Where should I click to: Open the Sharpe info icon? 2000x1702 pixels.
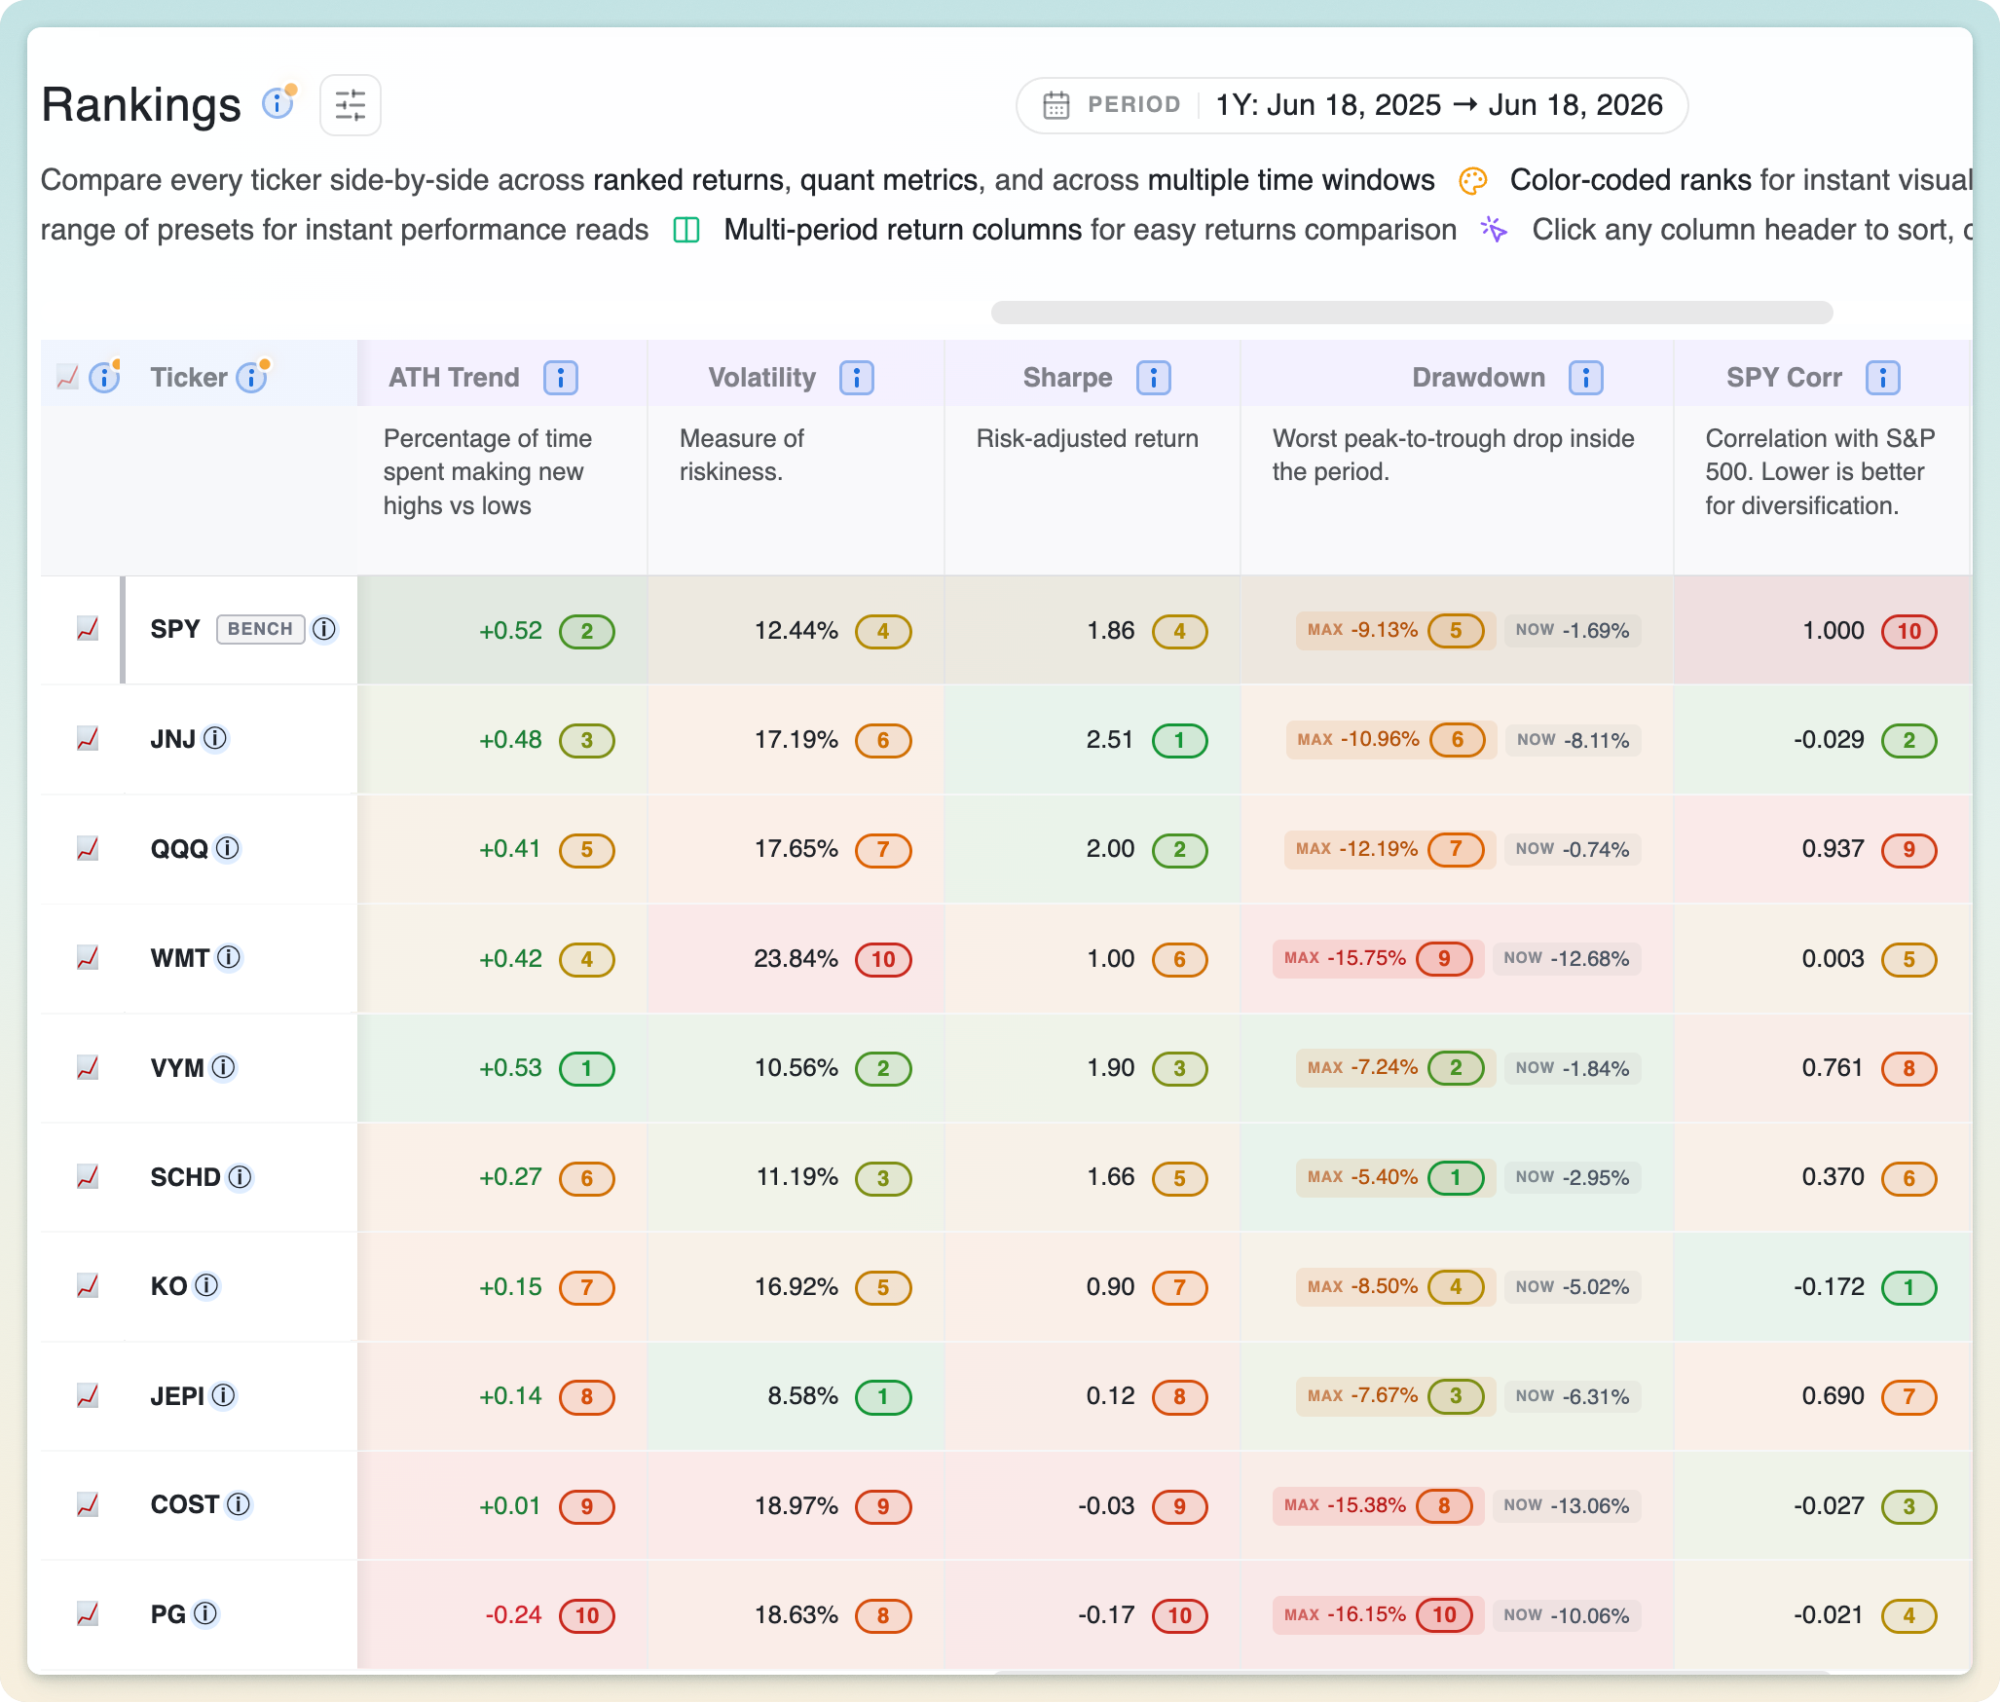tap(1154, 378)
